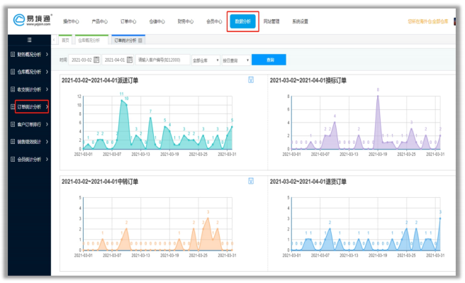Click the 订单统计分析 sidebar icon
The image size is (465, 283).
pos(13,107)
